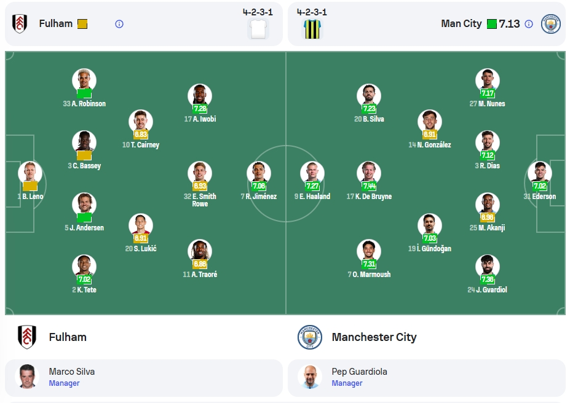Click the Fulham info icon

tap(119, 24)
